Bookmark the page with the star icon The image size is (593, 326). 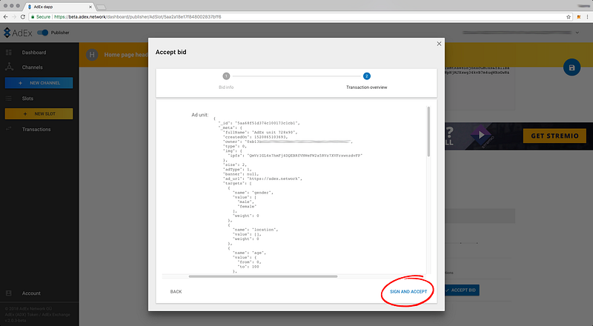569,17
